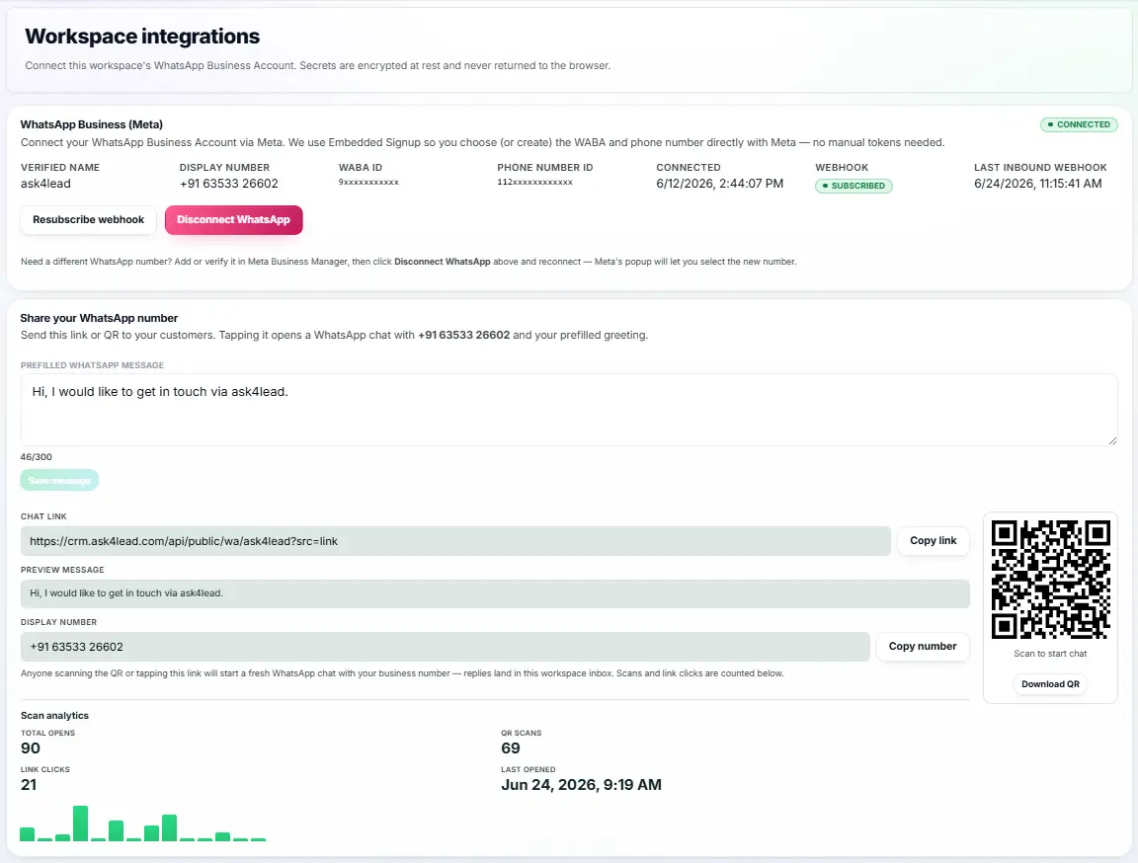Click bold Disconnect WhatsApp text in help note
1138x863 pixels.
pos(442,261)
